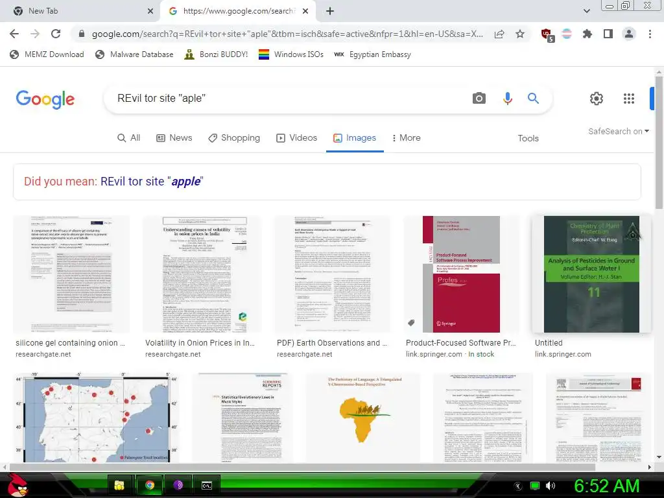Open the Tools filter button
This screenshot has height=498, width=664.
click(528, 138)
